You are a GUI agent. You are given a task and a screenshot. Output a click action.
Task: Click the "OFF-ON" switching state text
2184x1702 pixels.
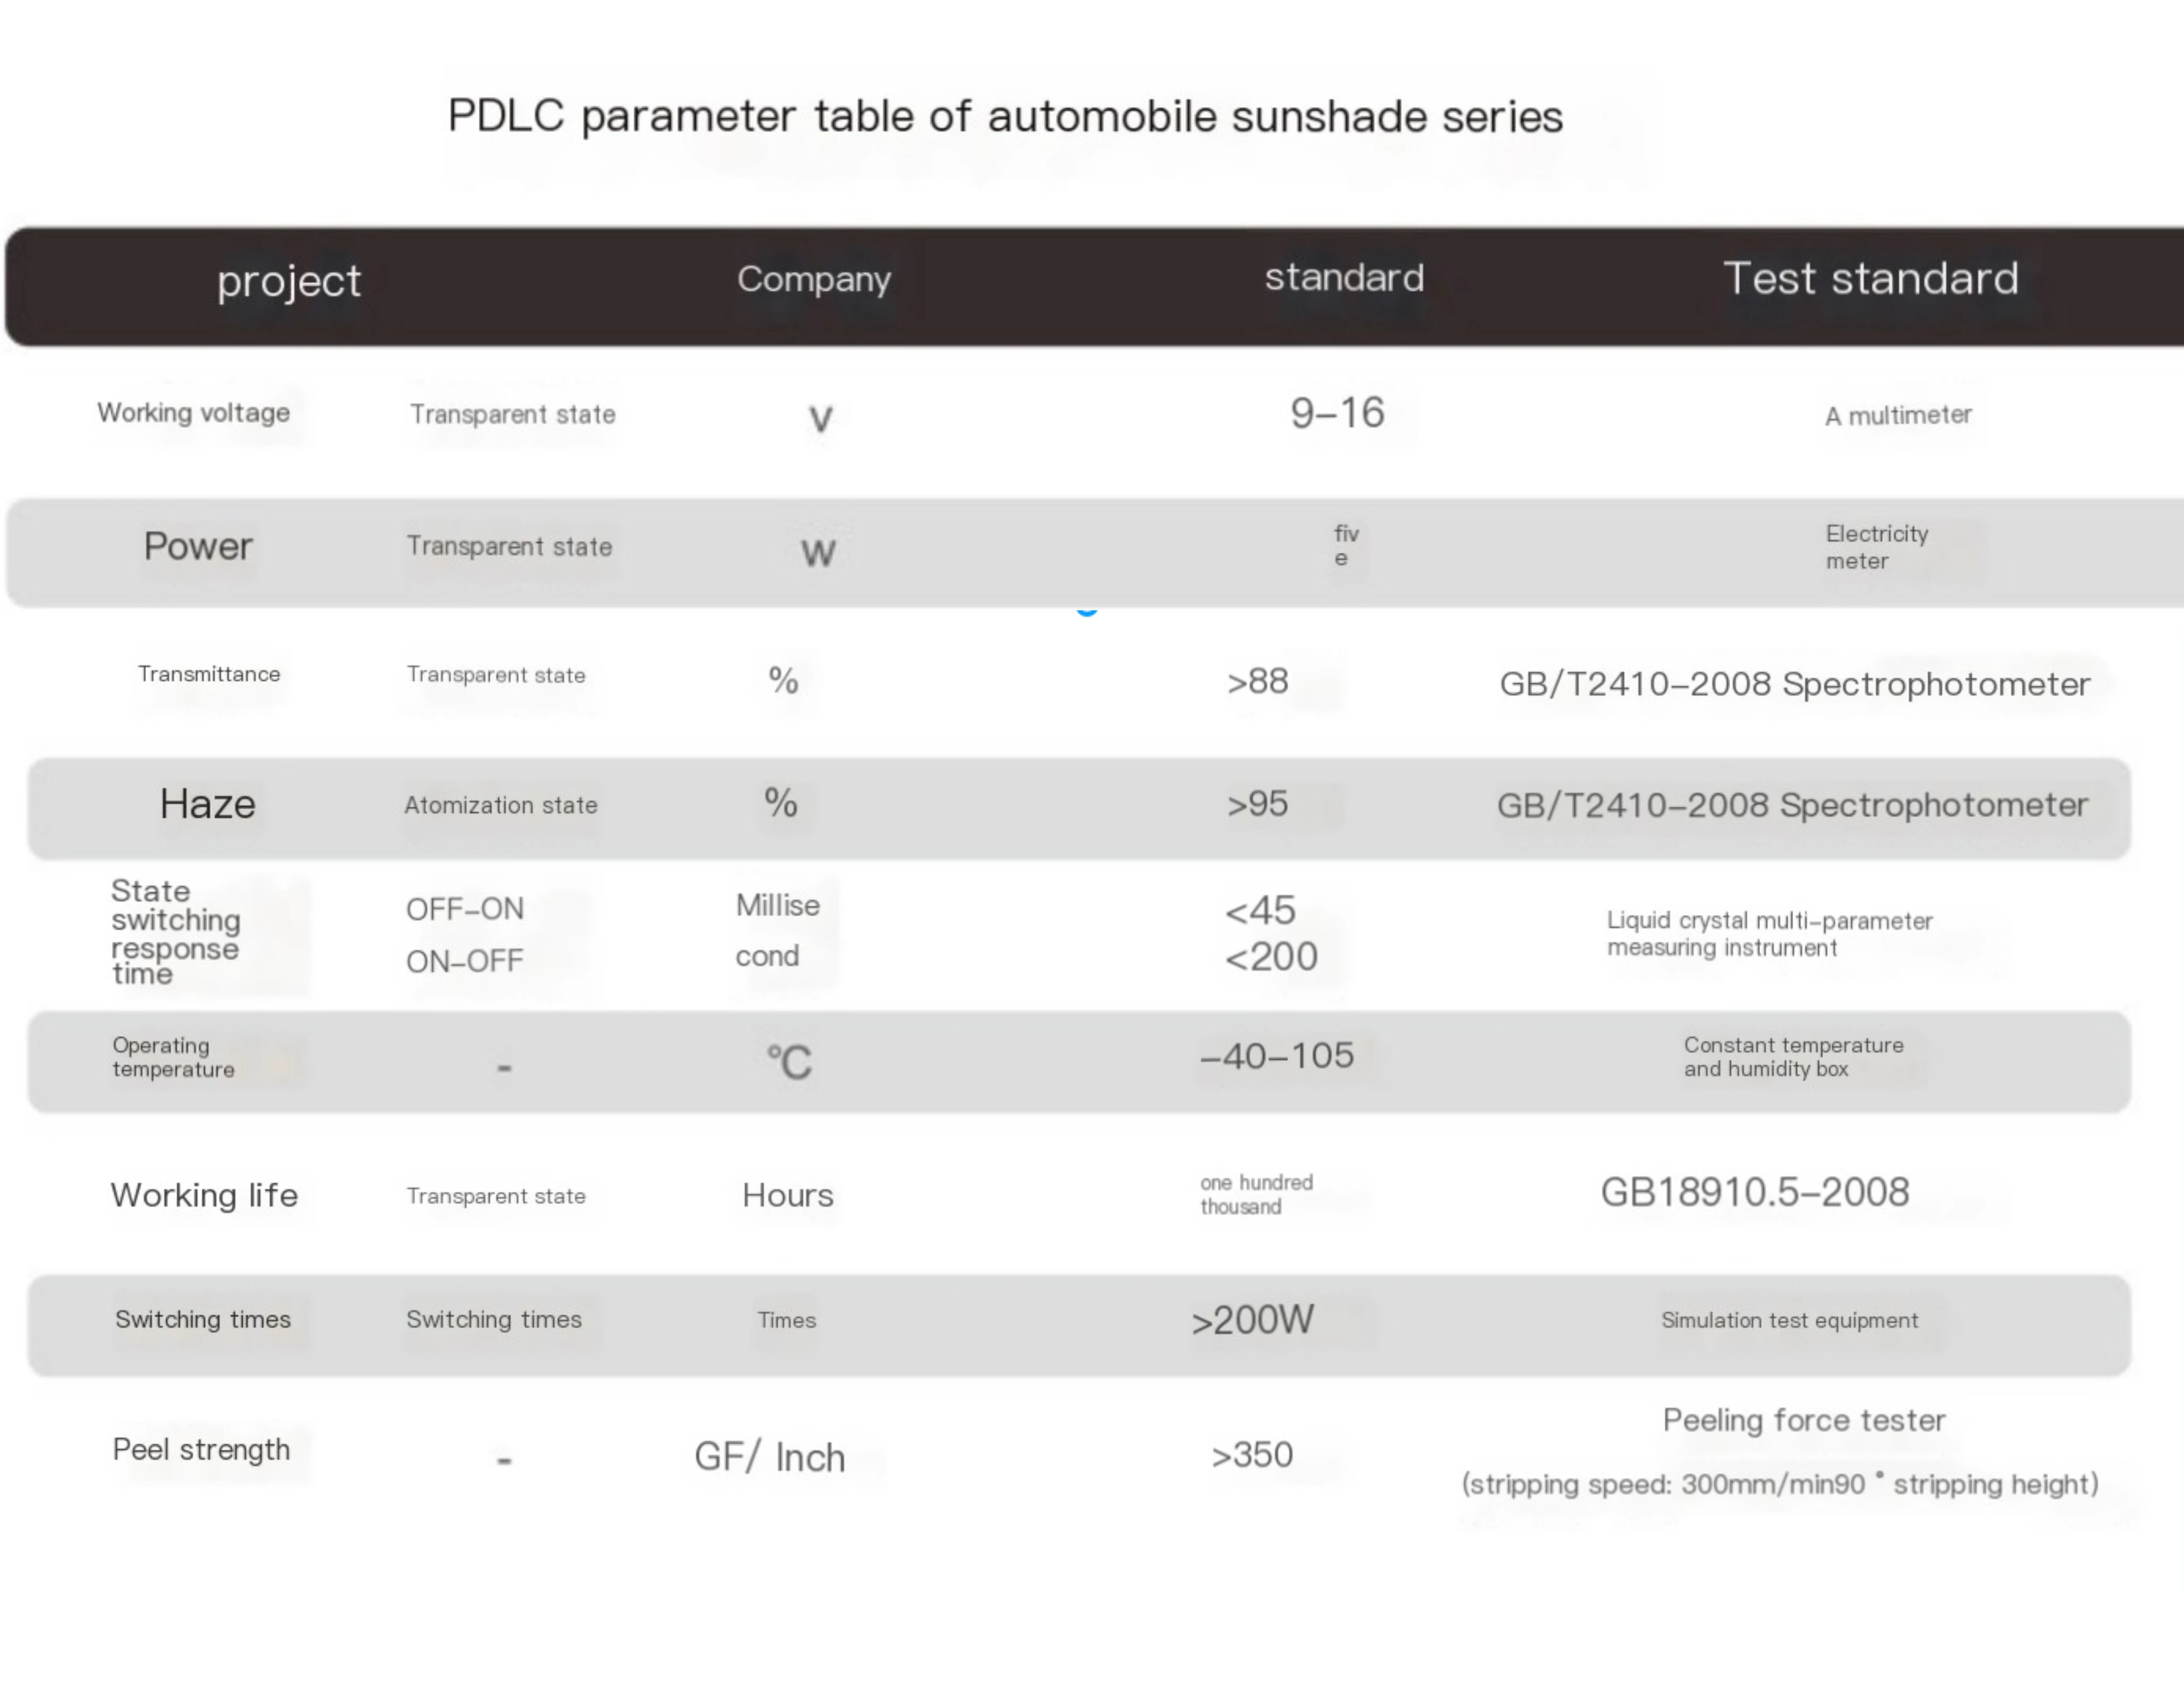pos(464,908)
